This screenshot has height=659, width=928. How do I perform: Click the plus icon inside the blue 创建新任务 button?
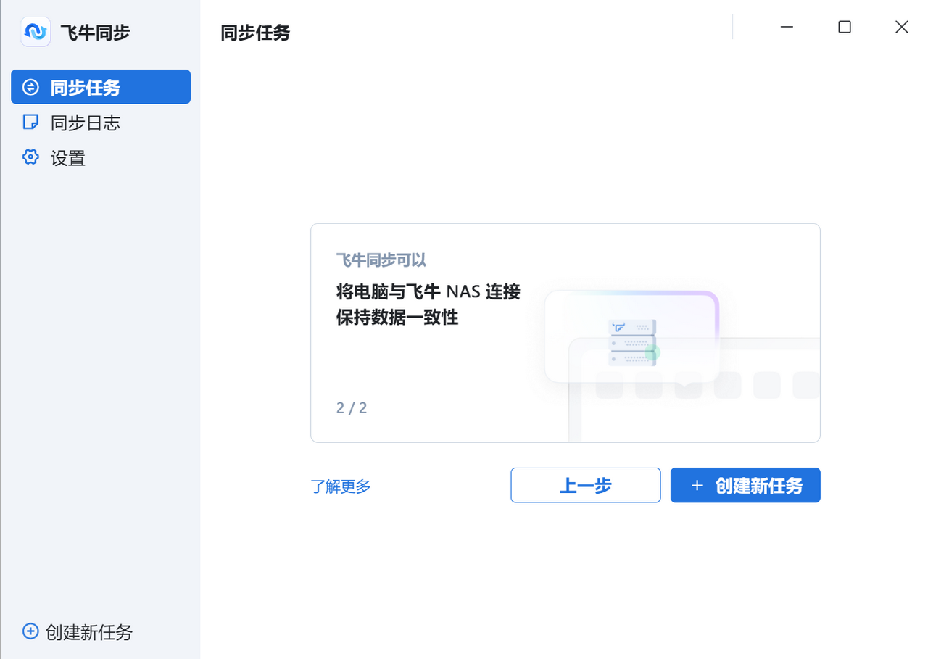click(x=697, y=485)
